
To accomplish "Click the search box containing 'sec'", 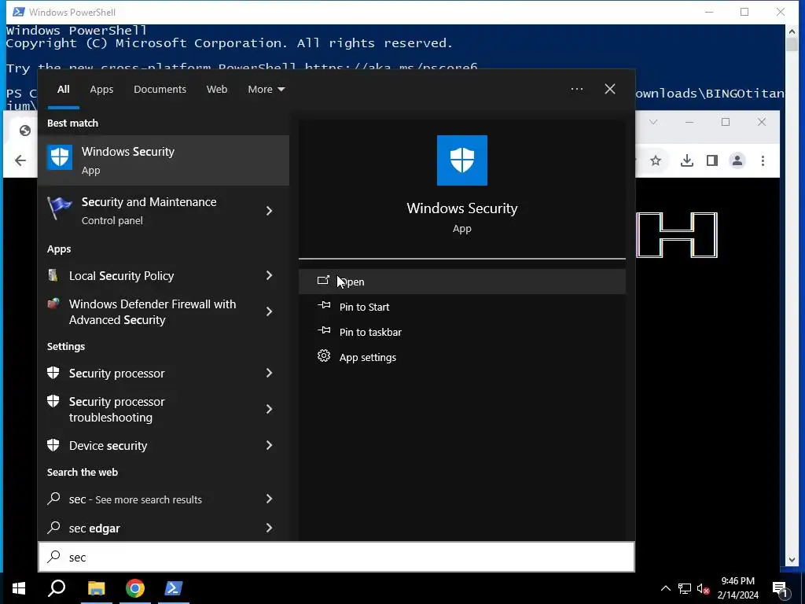I will point(336,557).
